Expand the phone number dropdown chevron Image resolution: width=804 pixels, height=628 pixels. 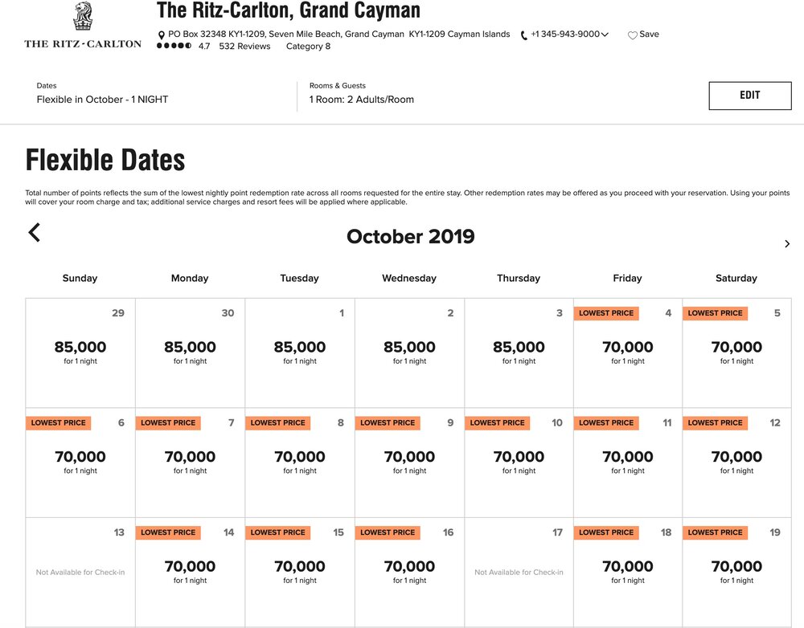[605, 35]
